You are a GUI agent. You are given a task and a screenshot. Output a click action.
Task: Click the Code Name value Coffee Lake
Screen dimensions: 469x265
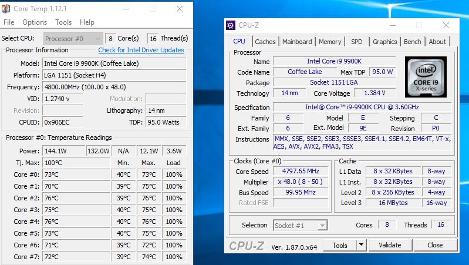point(305,72)
